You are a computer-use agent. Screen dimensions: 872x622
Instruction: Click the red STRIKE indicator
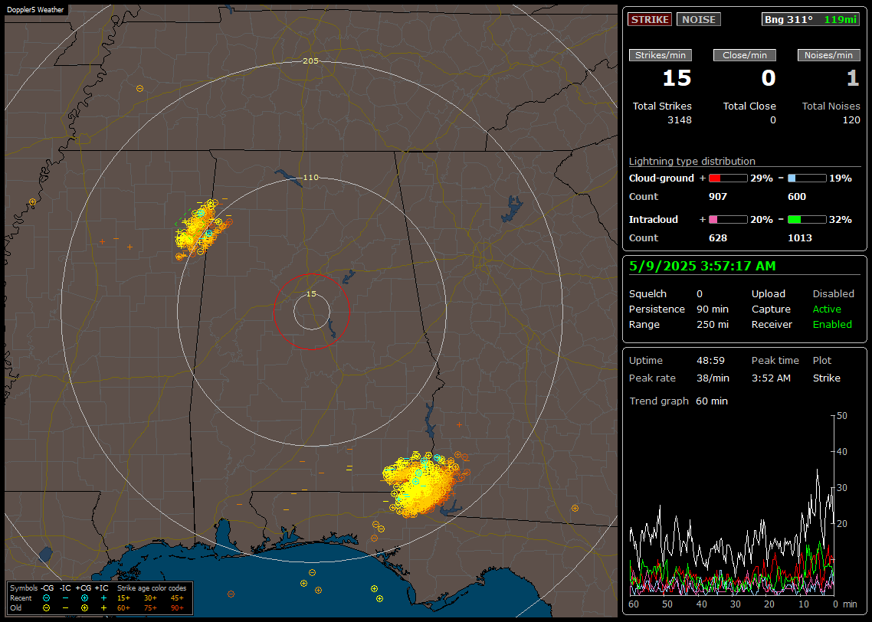[x=650, y=19]
